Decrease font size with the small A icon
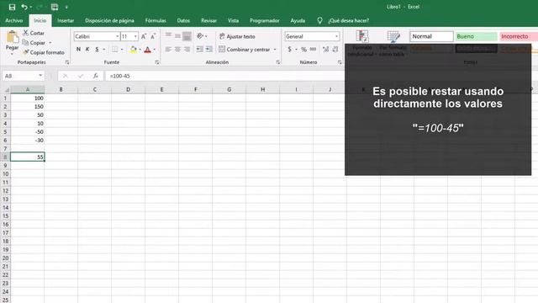The height and width of the screenshot is (303, 538). tap(153, 36)
